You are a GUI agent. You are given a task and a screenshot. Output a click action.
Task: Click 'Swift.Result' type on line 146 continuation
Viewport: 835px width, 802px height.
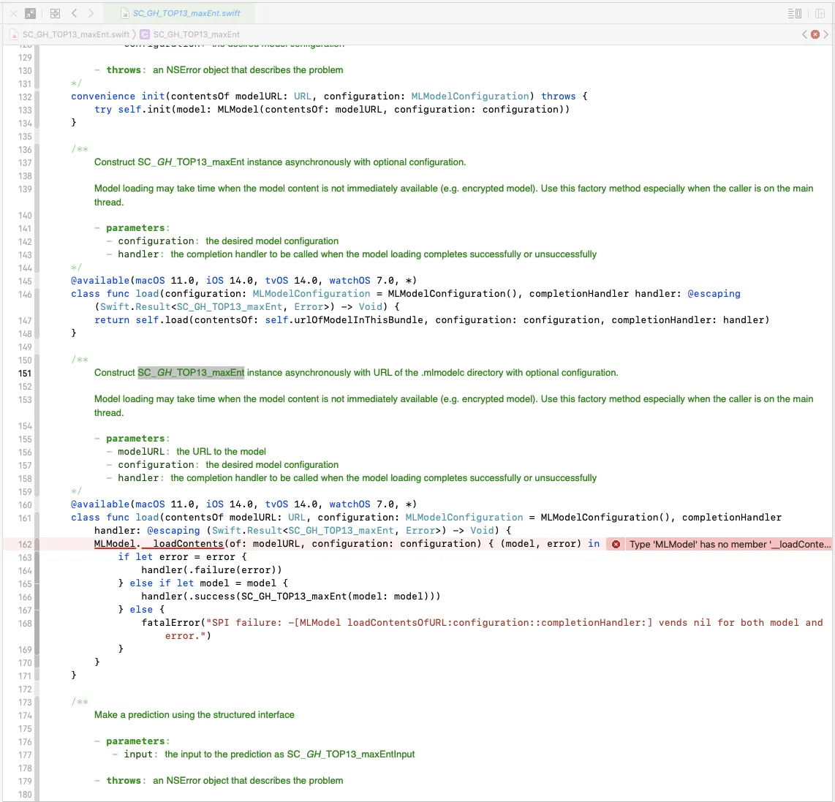(135, 307)
